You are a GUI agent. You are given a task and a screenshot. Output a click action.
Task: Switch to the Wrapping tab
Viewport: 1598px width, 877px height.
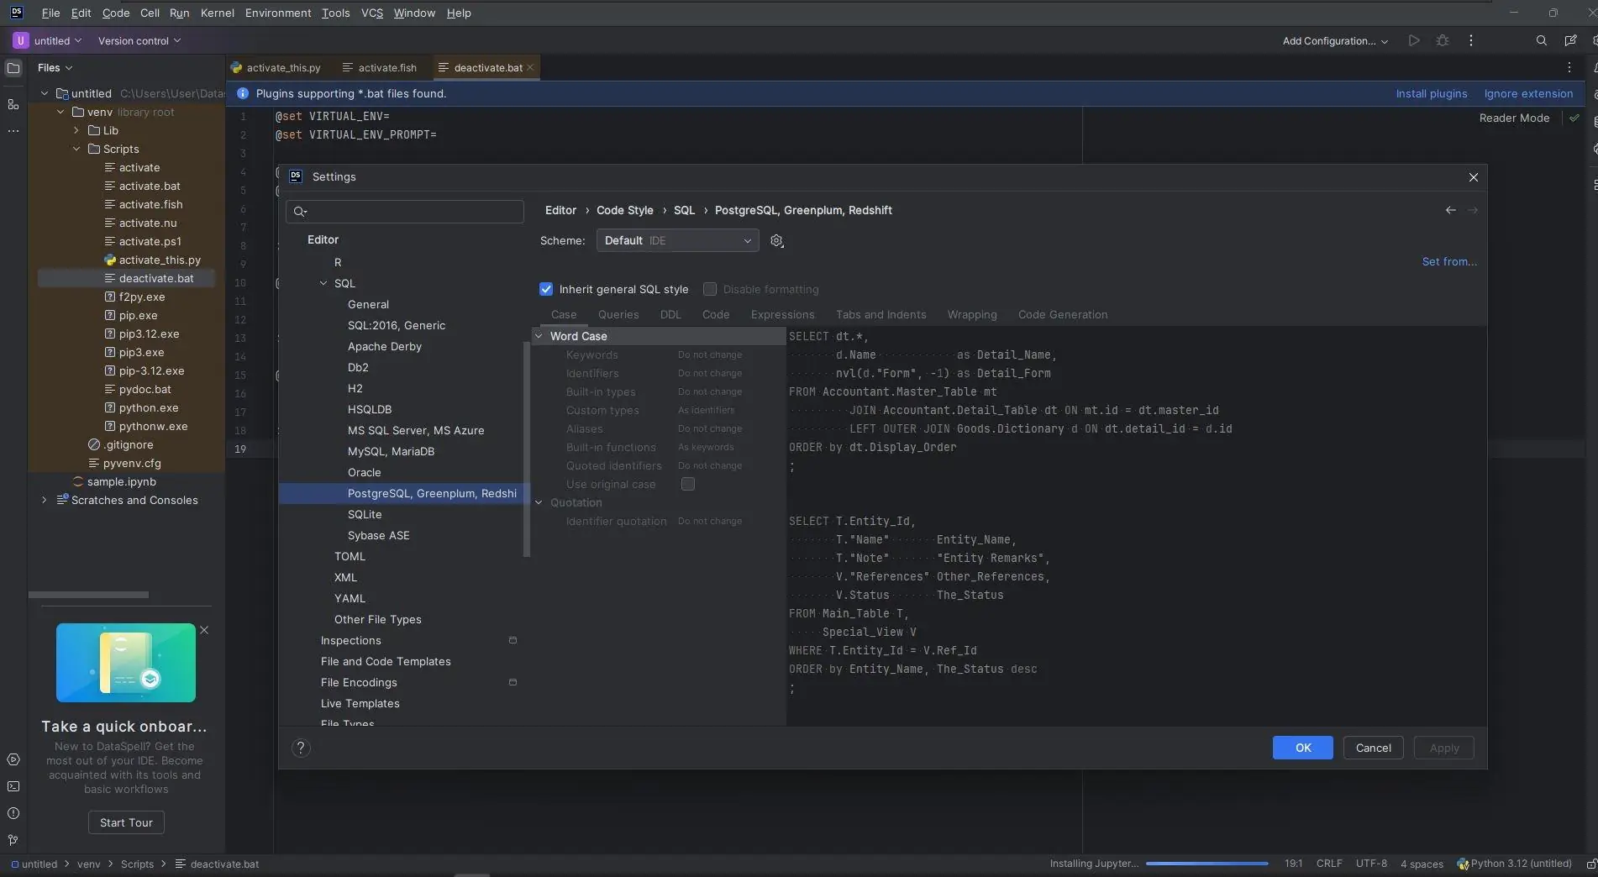tap(972, 315)
